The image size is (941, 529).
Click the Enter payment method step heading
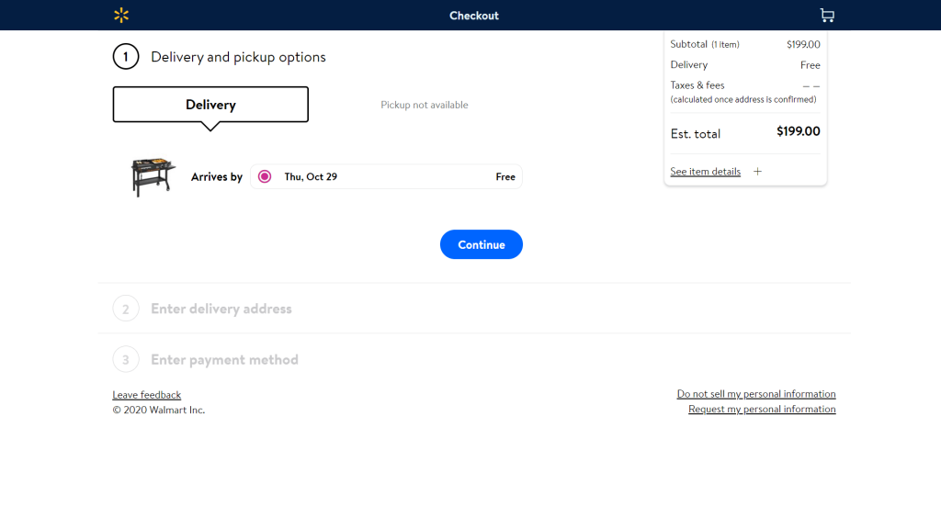[x=224, y=360]
